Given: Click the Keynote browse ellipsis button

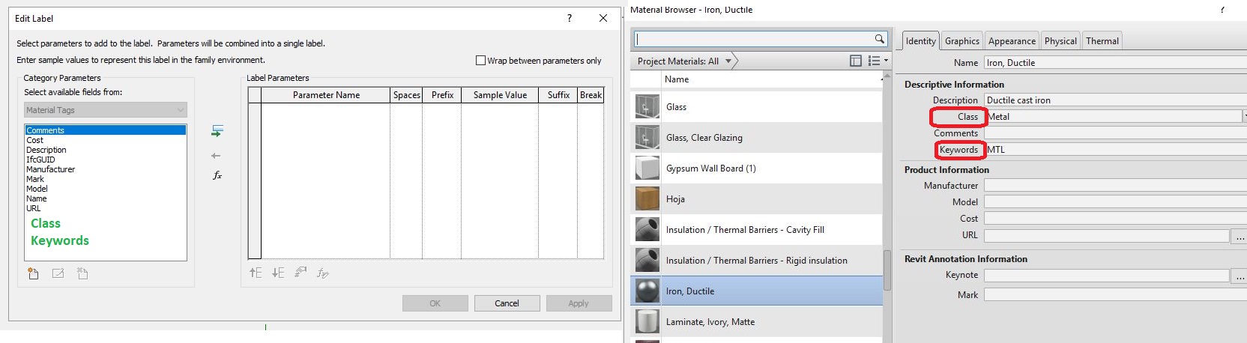Looking at the screenshot, I should point(1240,276).
